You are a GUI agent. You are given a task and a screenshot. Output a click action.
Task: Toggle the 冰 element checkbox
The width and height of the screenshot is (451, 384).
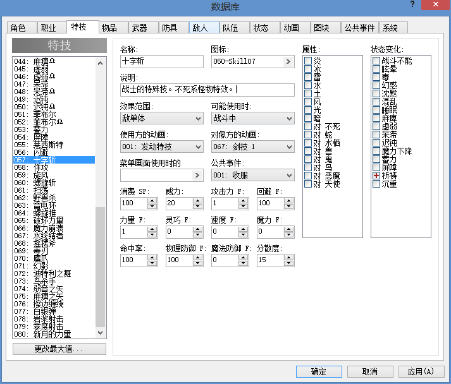(x=308, y=69)
